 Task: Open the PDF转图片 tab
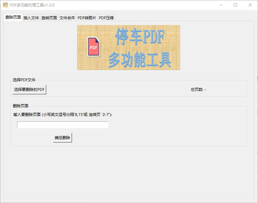click(87, 18)
